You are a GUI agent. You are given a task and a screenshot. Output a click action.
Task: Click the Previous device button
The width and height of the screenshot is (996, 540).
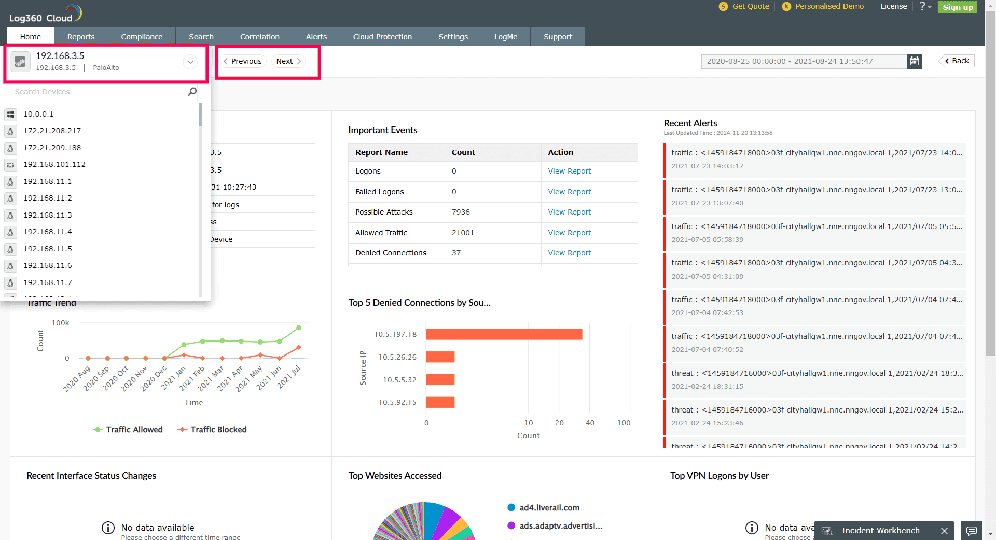[x=243, y=61]
